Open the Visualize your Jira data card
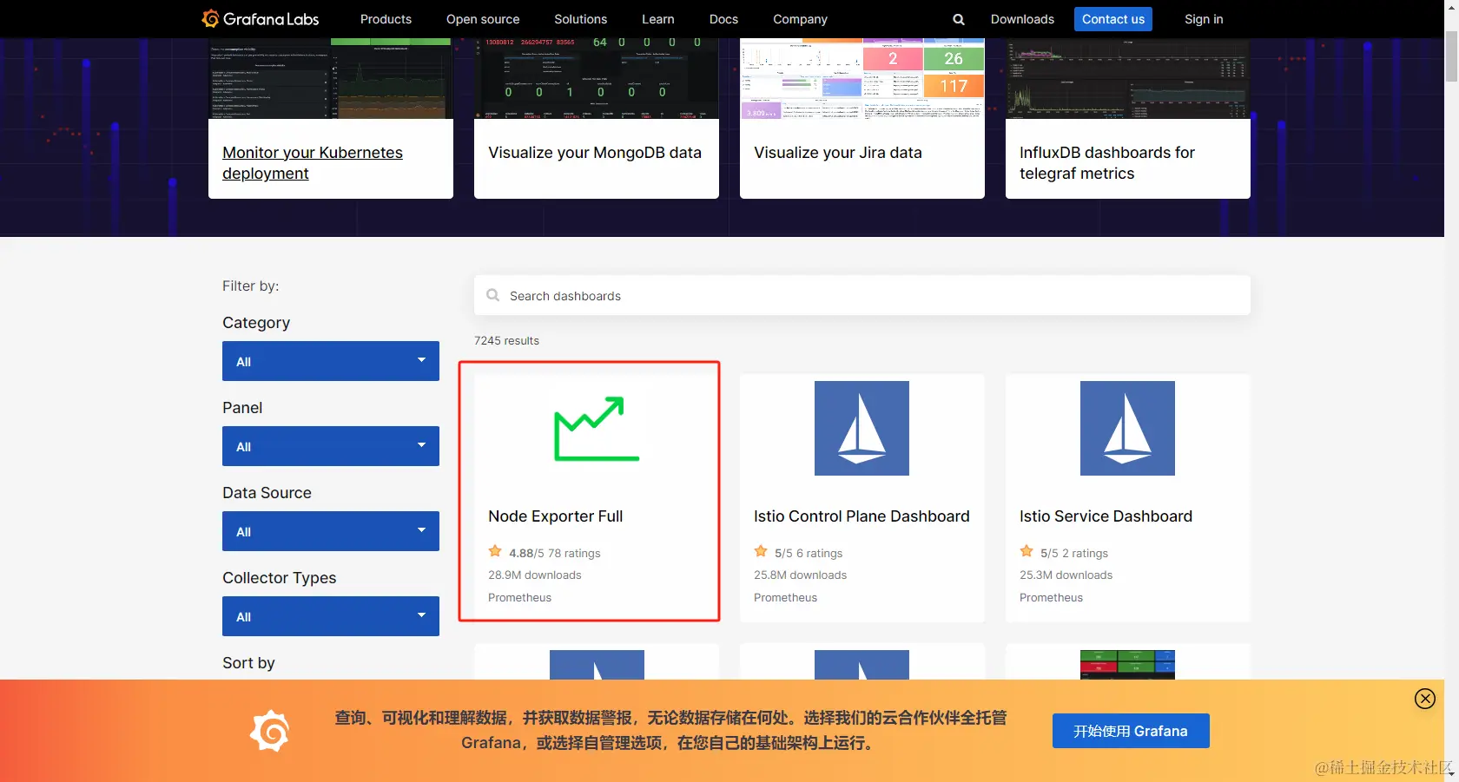Screen dimensions: 1459x782 tap(838, 153)
